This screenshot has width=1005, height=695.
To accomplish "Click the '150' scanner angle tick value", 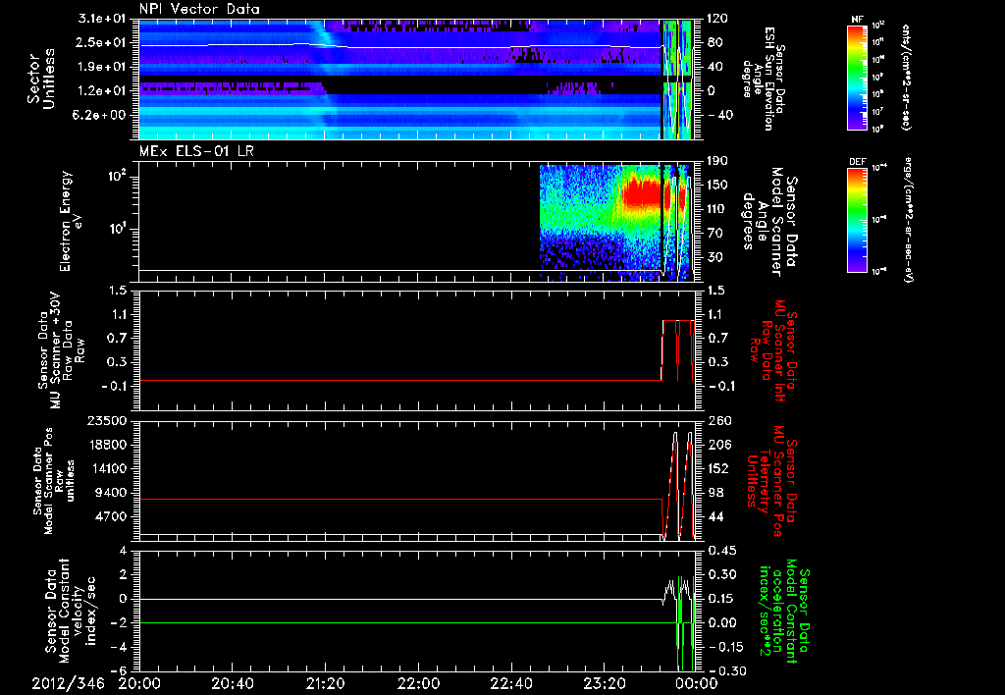I will click(x=717, y=186).
